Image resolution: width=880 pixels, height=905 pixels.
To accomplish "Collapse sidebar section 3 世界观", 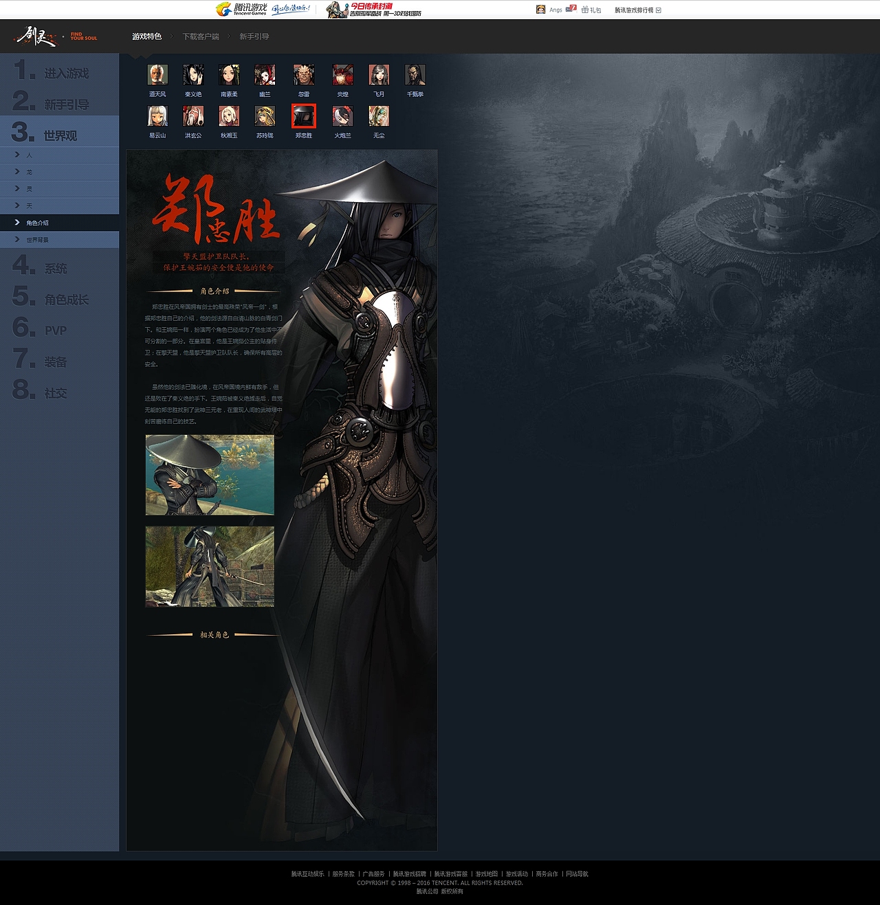I will [59, 131].
